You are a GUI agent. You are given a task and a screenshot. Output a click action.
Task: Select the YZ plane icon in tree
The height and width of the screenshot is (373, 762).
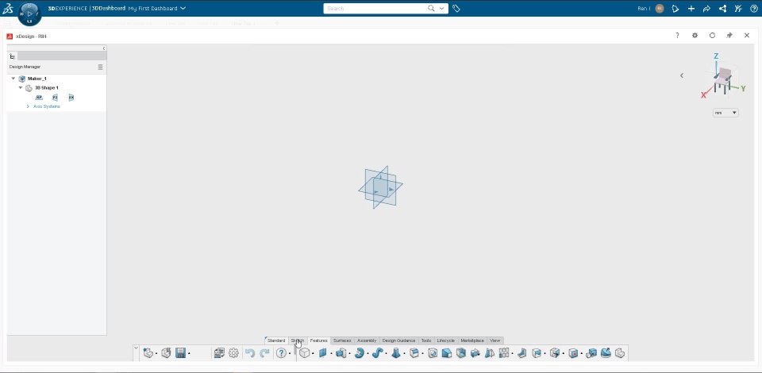(55, 98)
